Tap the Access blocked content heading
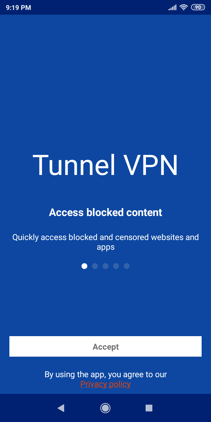 (105, 212)
